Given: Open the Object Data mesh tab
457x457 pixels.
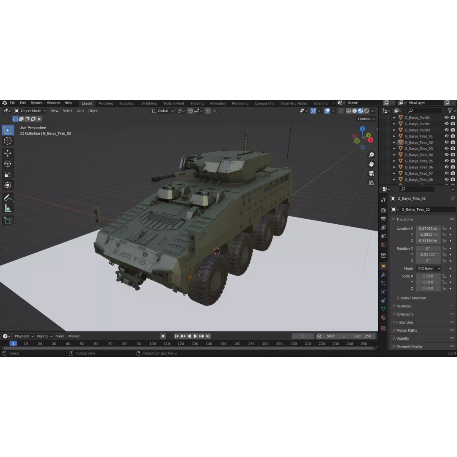Looking at the screenshot, I should (383, 309).
